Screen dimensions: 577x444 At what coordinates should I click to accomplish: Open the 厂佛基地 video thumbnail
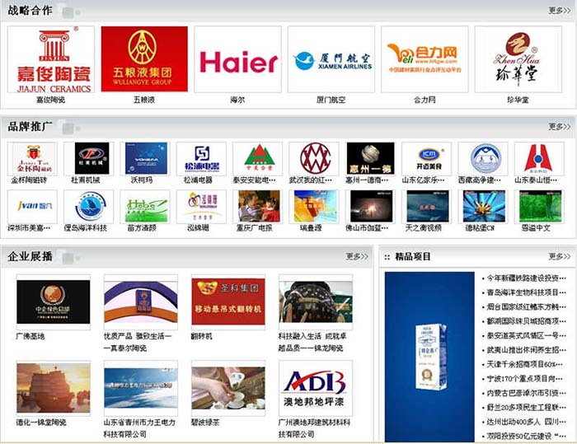click(x=53, y=302)
